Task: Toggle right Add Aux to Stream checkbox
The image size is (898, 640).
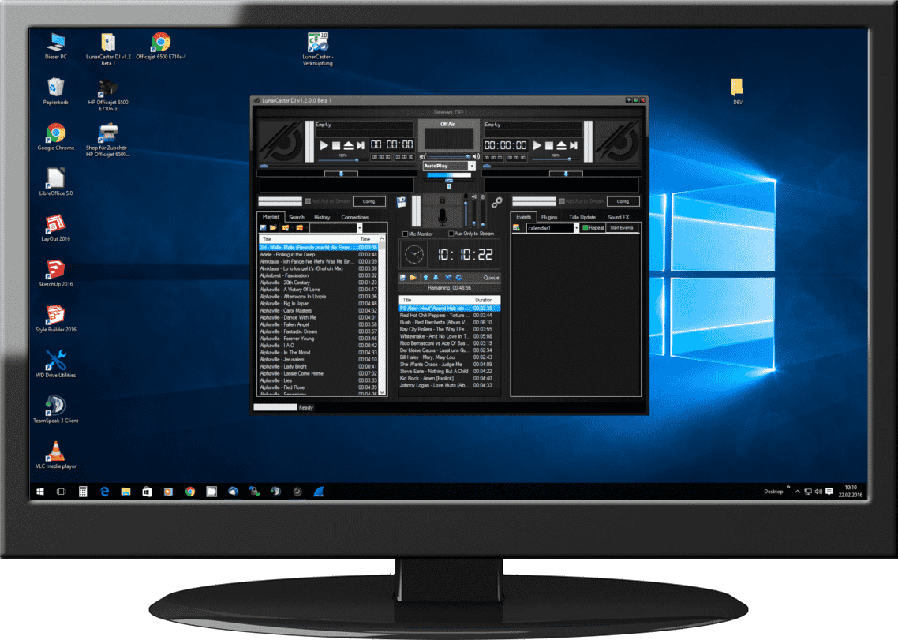Action: (562, 201)
